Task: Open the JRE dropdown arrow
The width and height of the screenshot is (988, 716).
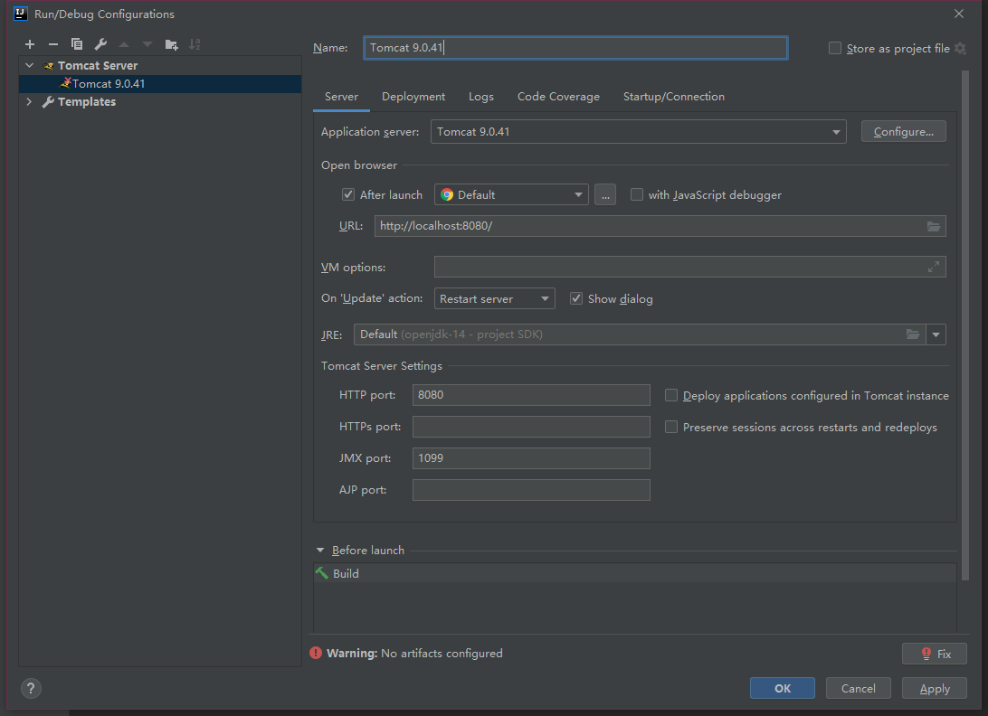Action: (x=936, y=334)
